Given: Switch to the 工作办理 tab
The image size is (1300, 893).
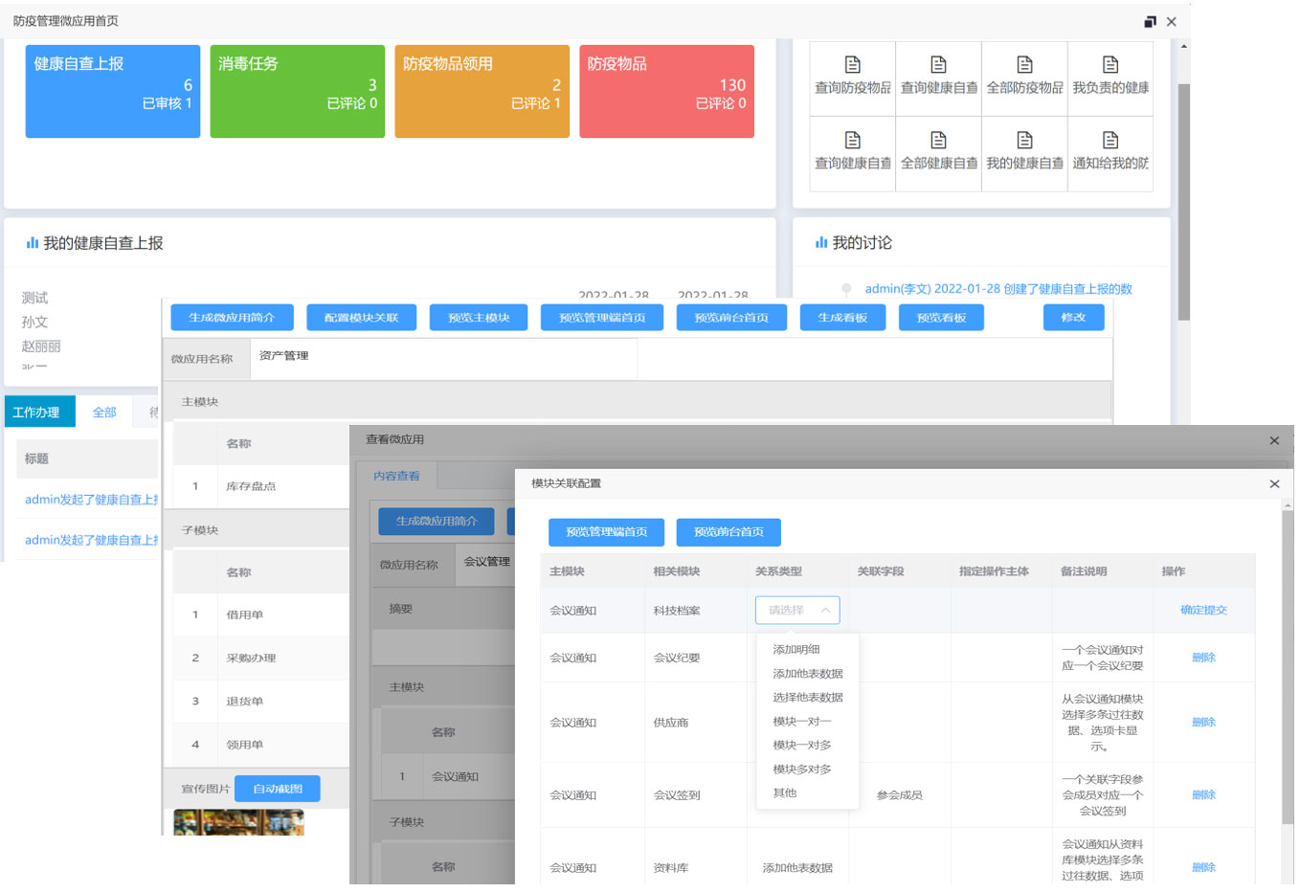Looking at the screenshot, I should 37,413.
